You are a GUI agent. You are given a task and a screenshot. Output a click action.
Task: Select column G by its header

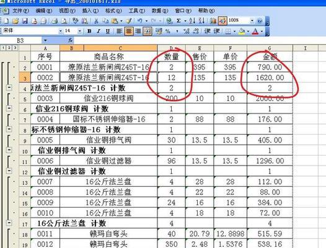tap(270, 48)
